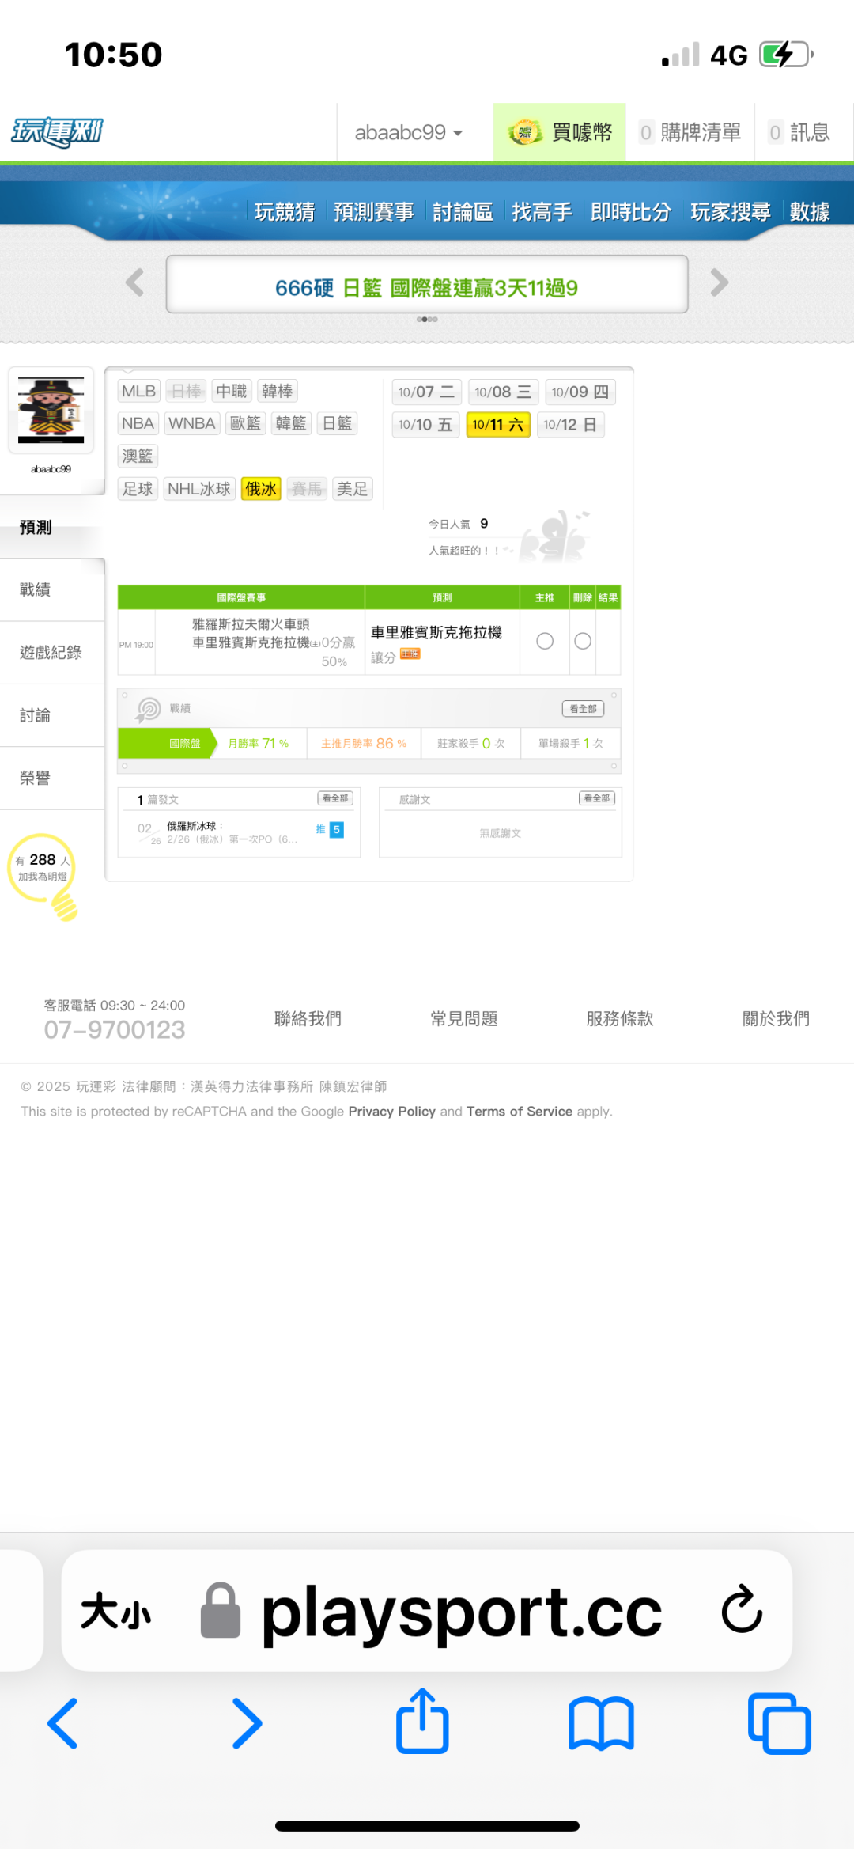Select NBA league filter
Screen dimensions: 854x1849
(x=138, y=423)
